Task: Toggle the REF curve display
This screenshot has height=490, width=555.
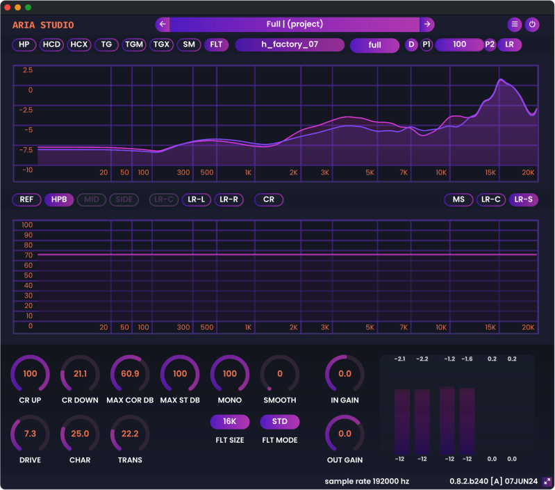Action: pos(26,199)
